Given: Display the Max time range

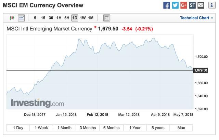Looking at the screenshot, I should point(181,128).
